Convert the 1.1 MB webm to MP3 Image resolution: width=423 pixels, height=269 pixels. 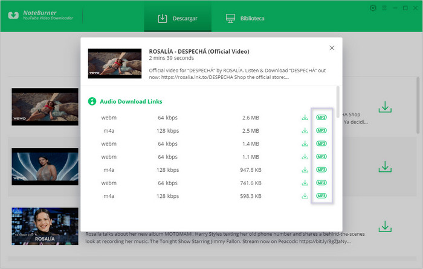321,157
